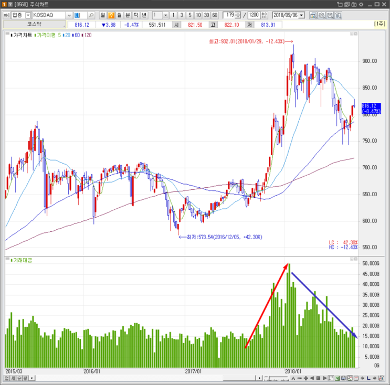390x385 pixels.
Task: Click the interval 1 preset button
Action: coord(173,15)
